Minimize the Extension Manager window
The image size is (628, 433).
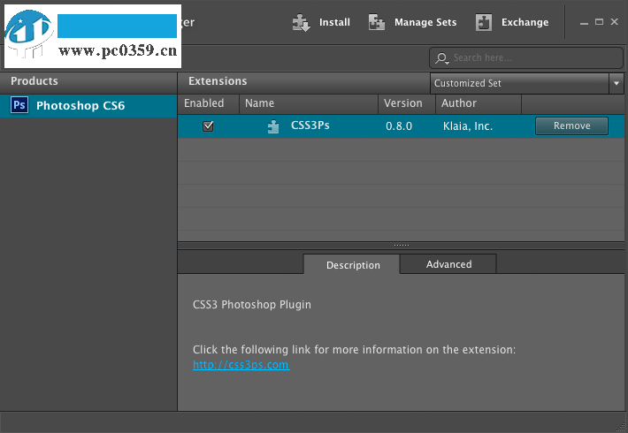pos(584,23)
